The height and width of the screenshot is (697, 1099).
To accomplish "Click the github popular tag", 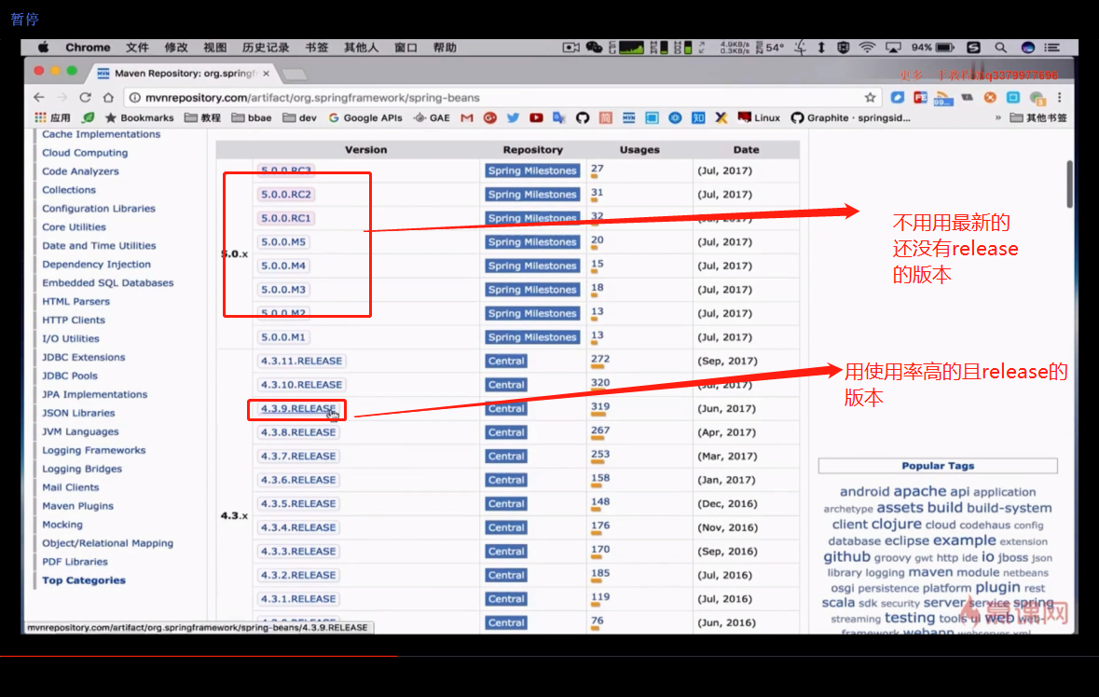I will 846,557.
